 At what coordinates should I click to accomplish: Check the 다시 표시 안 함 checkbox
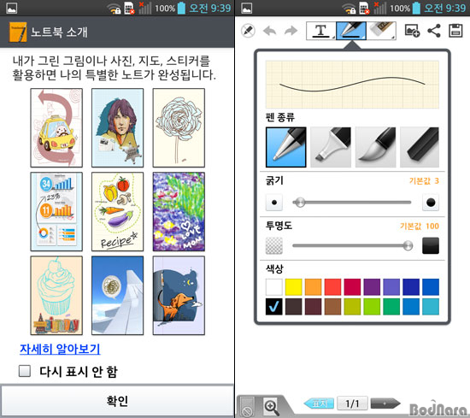[x=25, y=371]
